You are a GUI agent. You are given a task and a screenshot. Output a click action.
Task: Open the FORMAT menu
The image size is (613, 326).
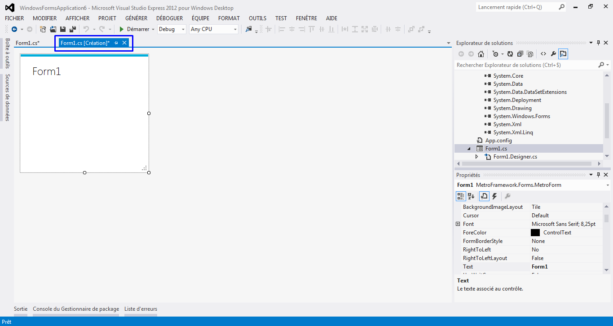click(229, 18)
